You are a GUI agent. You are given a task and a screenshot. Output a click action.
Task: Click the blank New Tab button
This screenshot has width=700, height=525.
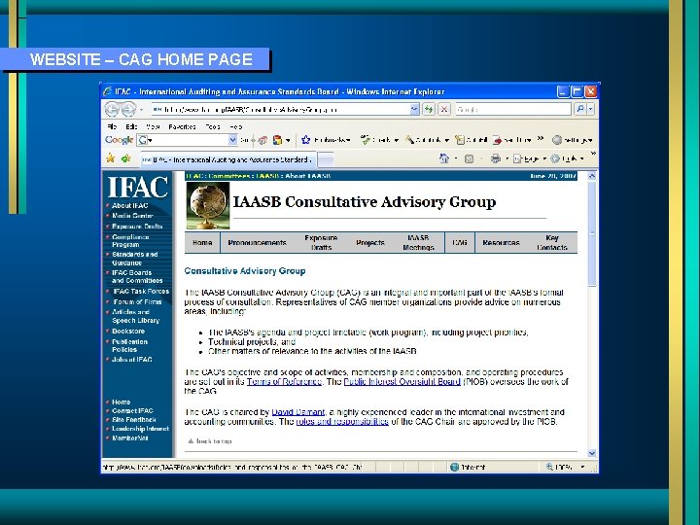click(x=326, y=159)
